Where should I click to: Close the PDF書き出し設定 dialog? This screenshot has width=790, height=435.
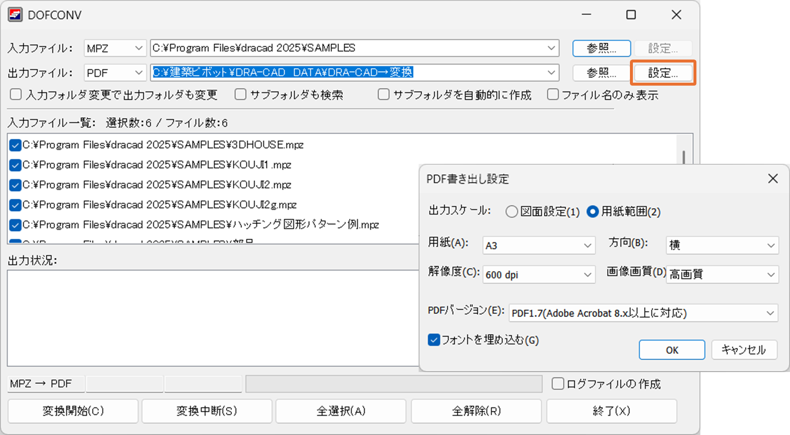pos(773,179)
